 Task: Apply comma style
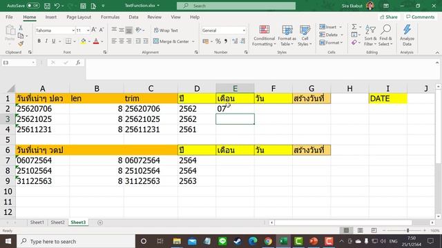226,41
